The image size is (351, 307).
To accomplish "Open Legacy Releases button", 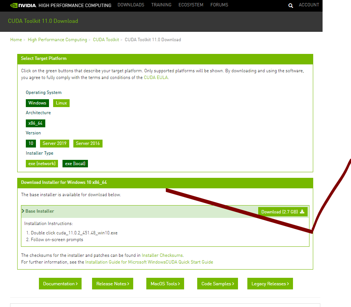I will 270,284.
